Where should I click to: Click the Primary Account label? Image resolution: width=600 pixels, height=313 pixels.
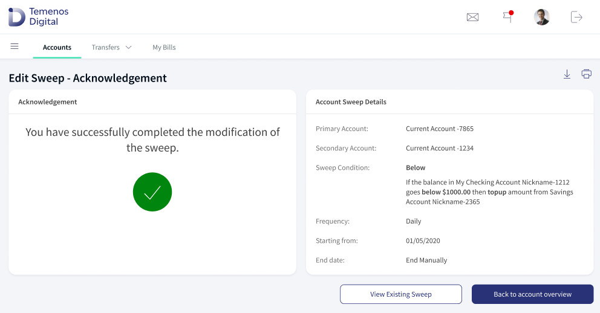342,129
